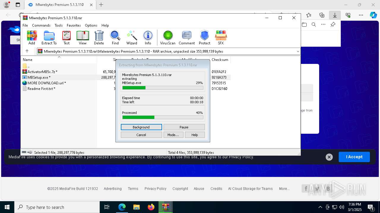
Task: Open the Abuse footer link
Action: point(199,189)
